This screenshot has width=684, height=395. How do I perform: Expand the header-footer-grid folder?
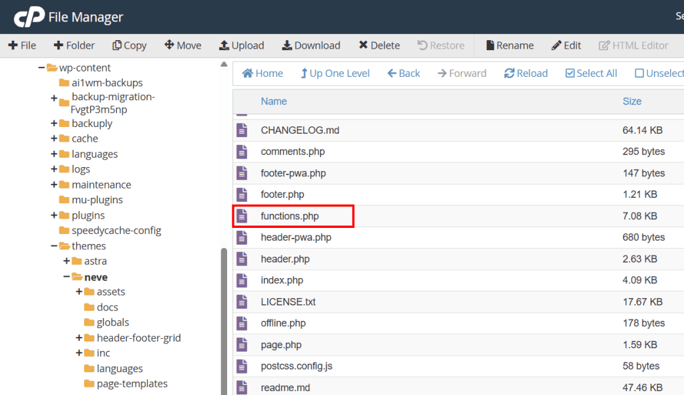point(79,338)
